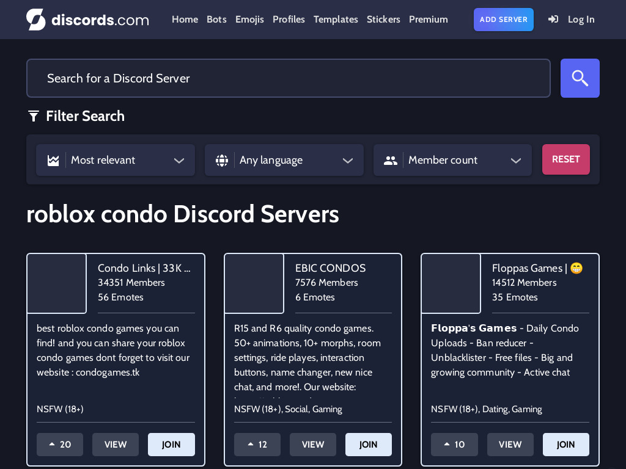Open the Bots page

216,19
